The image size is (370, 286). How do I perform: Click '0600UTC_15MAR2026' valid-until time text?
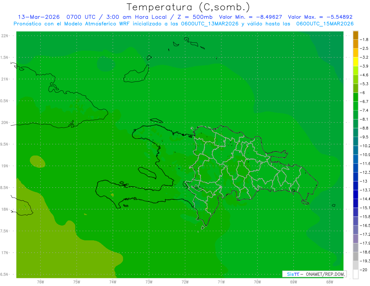pos(325,24)
